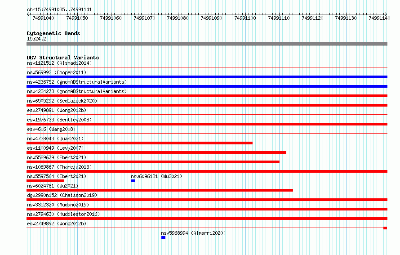This screenshot has width=400, height=255.
Task: Select the red esv1100949 variant bar
Action: coord(156,152)
